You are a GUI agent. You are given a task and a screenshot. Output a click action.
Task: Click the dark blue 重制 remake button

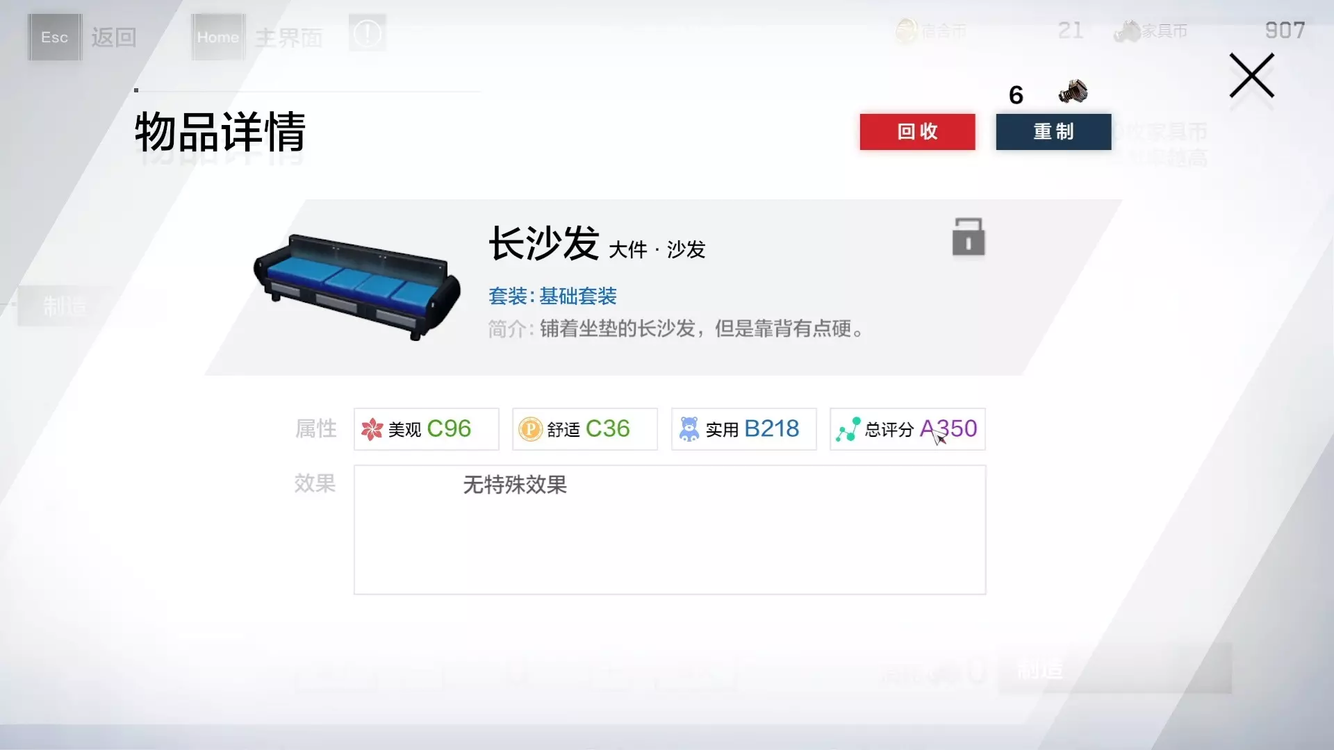[x=1053, y=132]
